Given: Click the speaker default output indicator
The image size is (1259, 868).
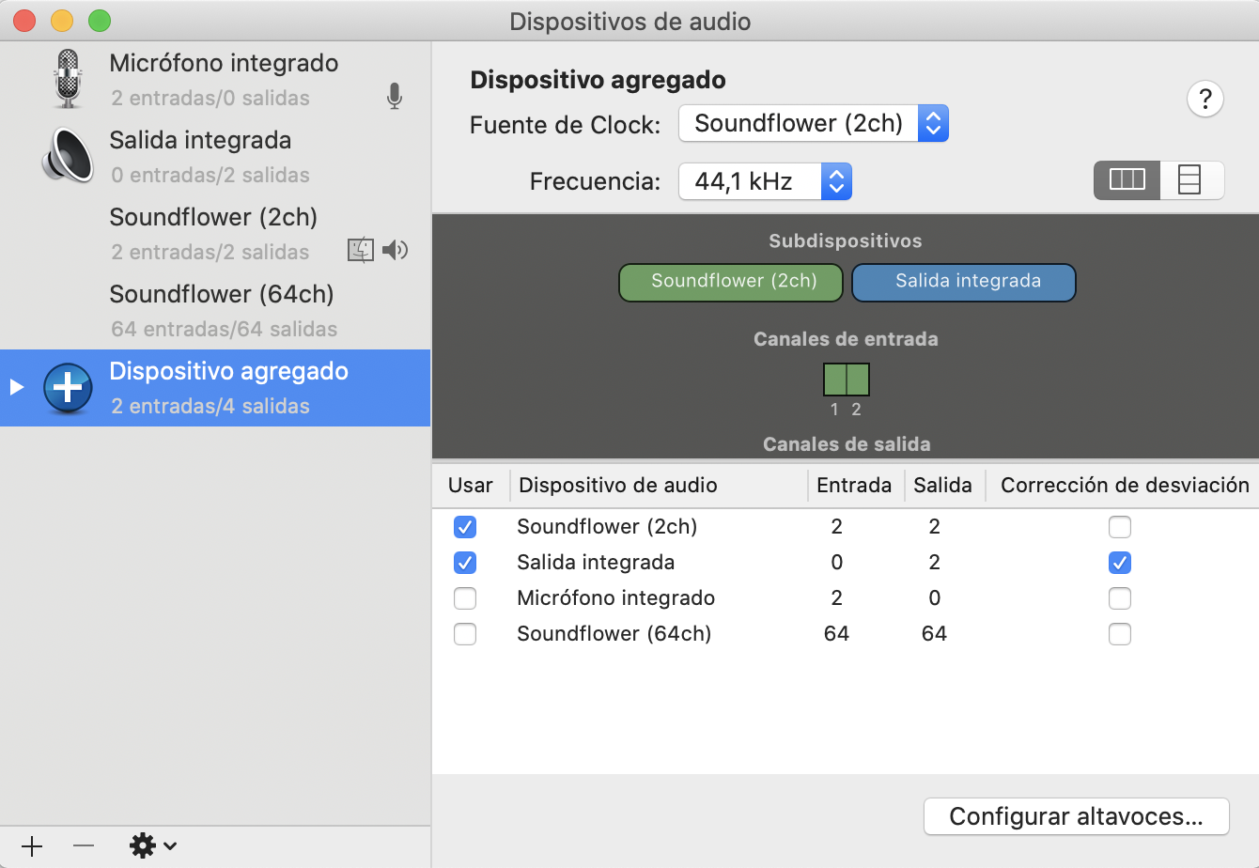Looking at the screenshot, I should [x=396, y=250].
